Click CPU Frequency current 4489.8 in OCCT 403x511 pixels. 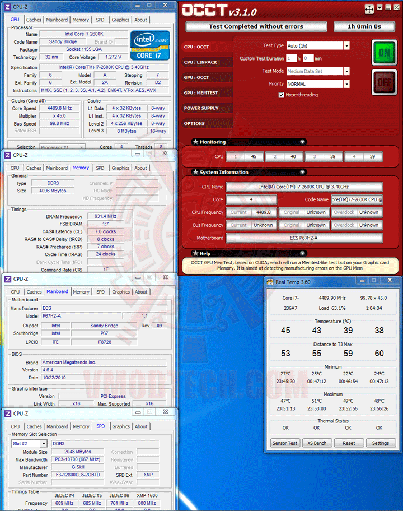264,212
